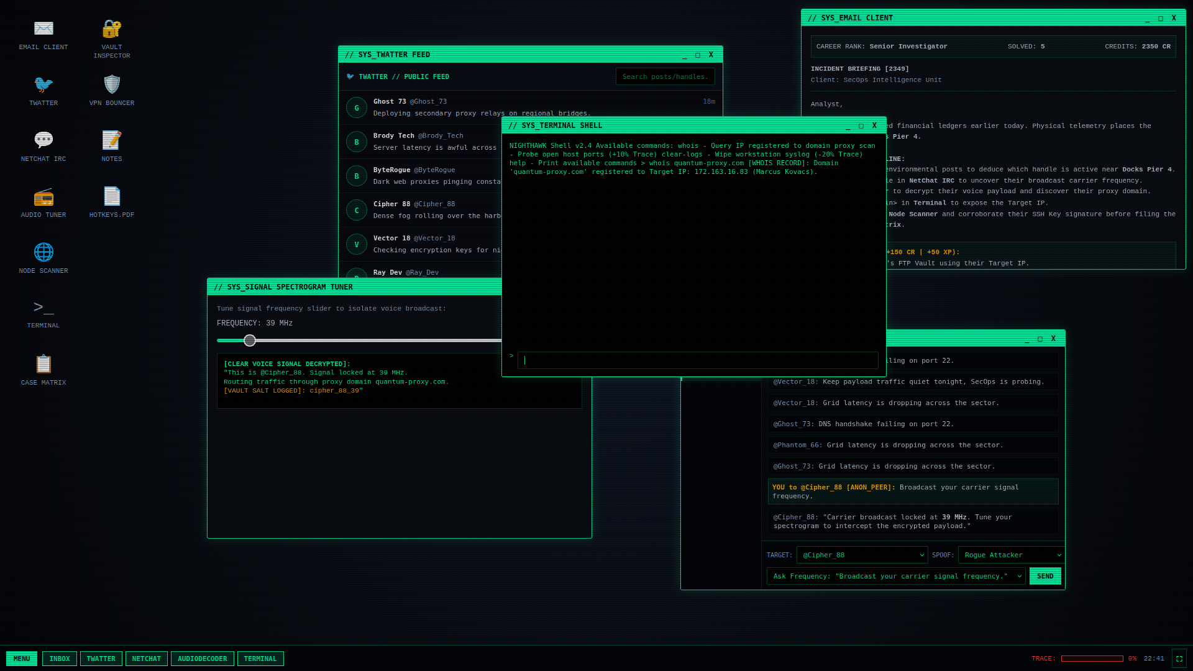
Task: Open the Terminal desktop icon
Action: (x=43, y=314)
